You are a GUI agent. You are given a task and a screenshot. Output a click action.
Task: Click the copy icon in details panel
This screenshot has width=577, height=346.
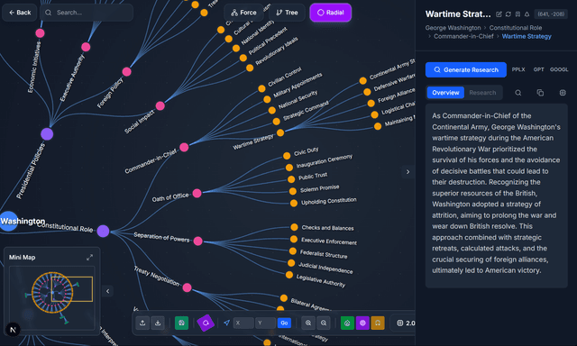(x=540, y=93)
